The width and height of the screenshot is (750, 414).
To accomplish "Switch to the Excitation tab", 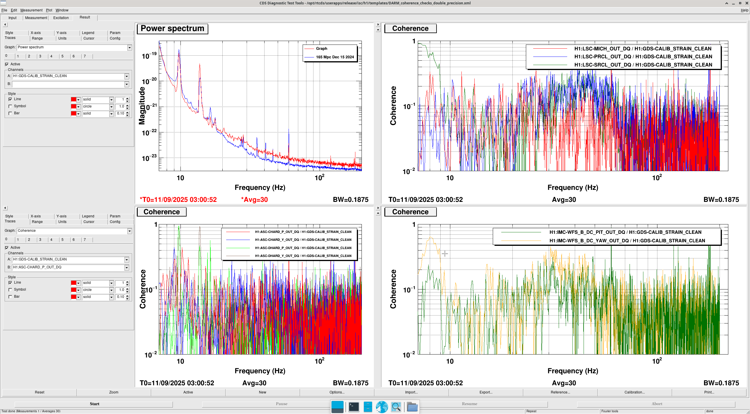I will pos(61,18).
